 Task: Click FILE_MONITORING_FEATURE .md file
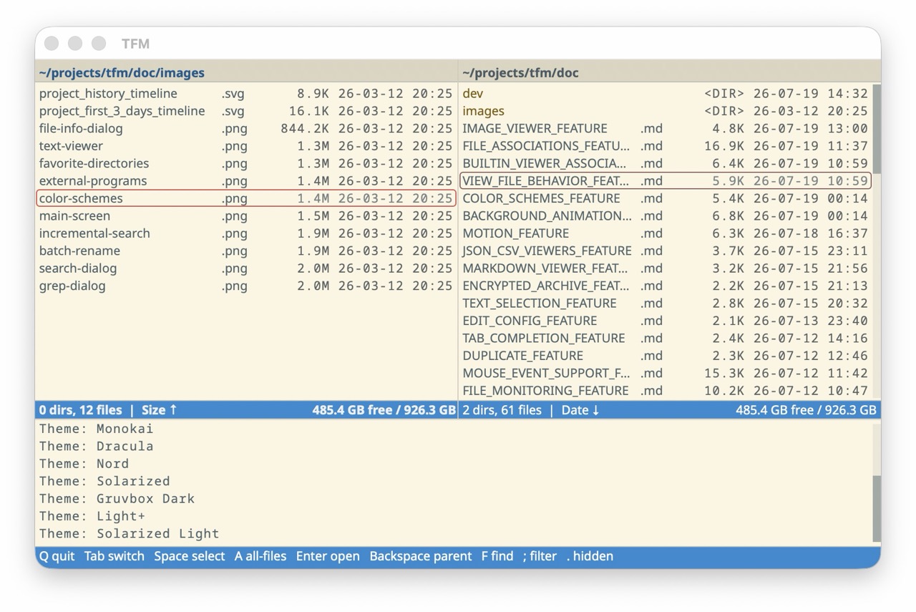click(x=666, y=391)
